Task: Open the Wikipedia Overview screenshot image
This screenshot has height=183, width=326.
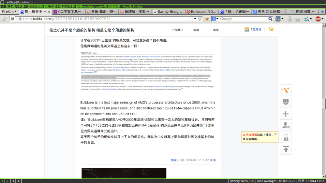Action: (x=147, y=71)
